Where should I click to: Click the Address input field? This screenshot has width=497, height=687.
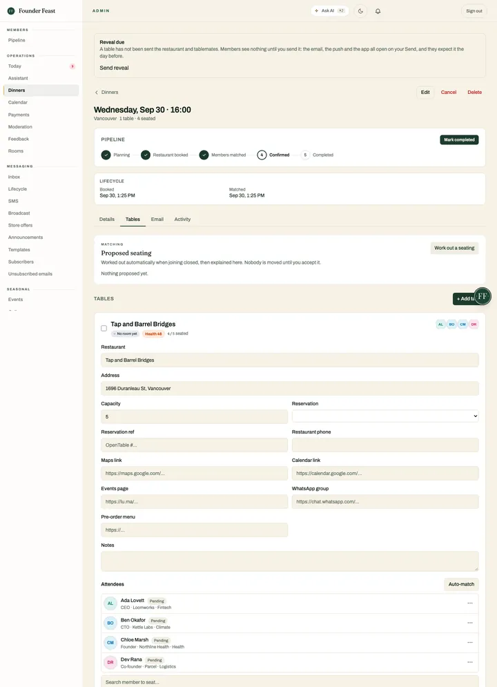pos(290,389)
